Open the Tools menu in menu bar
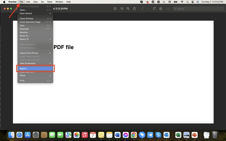This screenshot has width=226, height=141. pyautogui.click(x=49, y=2)
